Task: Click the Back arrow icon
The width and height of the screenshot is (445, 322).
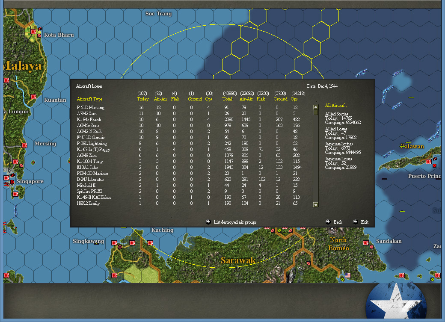Action: (x=328, y=222)
